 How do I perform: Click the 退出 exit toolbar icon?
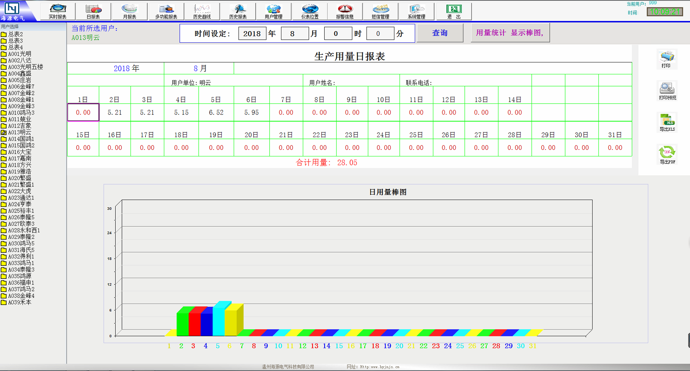pyautogui.click(x=454, y=11)
